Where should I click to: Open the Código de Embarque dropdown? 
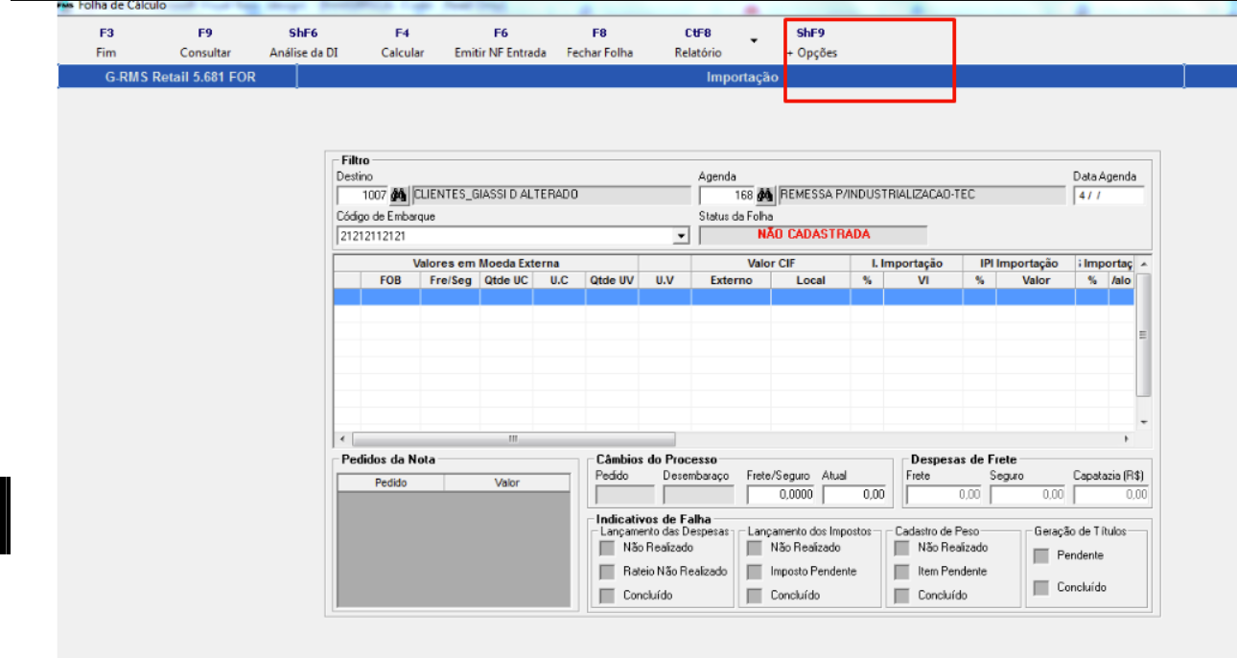[682, 236]
